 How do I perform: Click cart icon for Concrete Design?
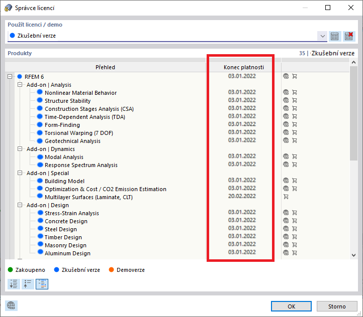click(x=295, y=221)
